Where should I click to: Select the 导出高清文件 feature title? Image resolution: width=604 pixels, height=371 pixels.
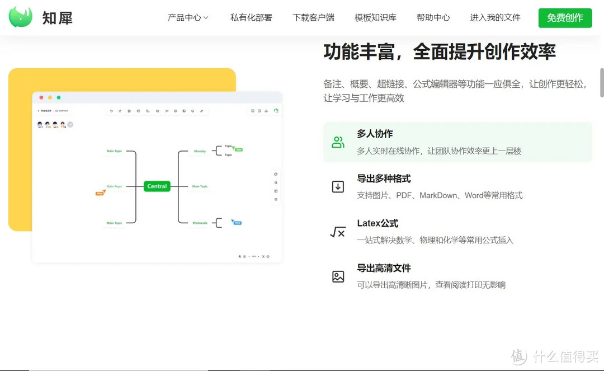(384, 267)
